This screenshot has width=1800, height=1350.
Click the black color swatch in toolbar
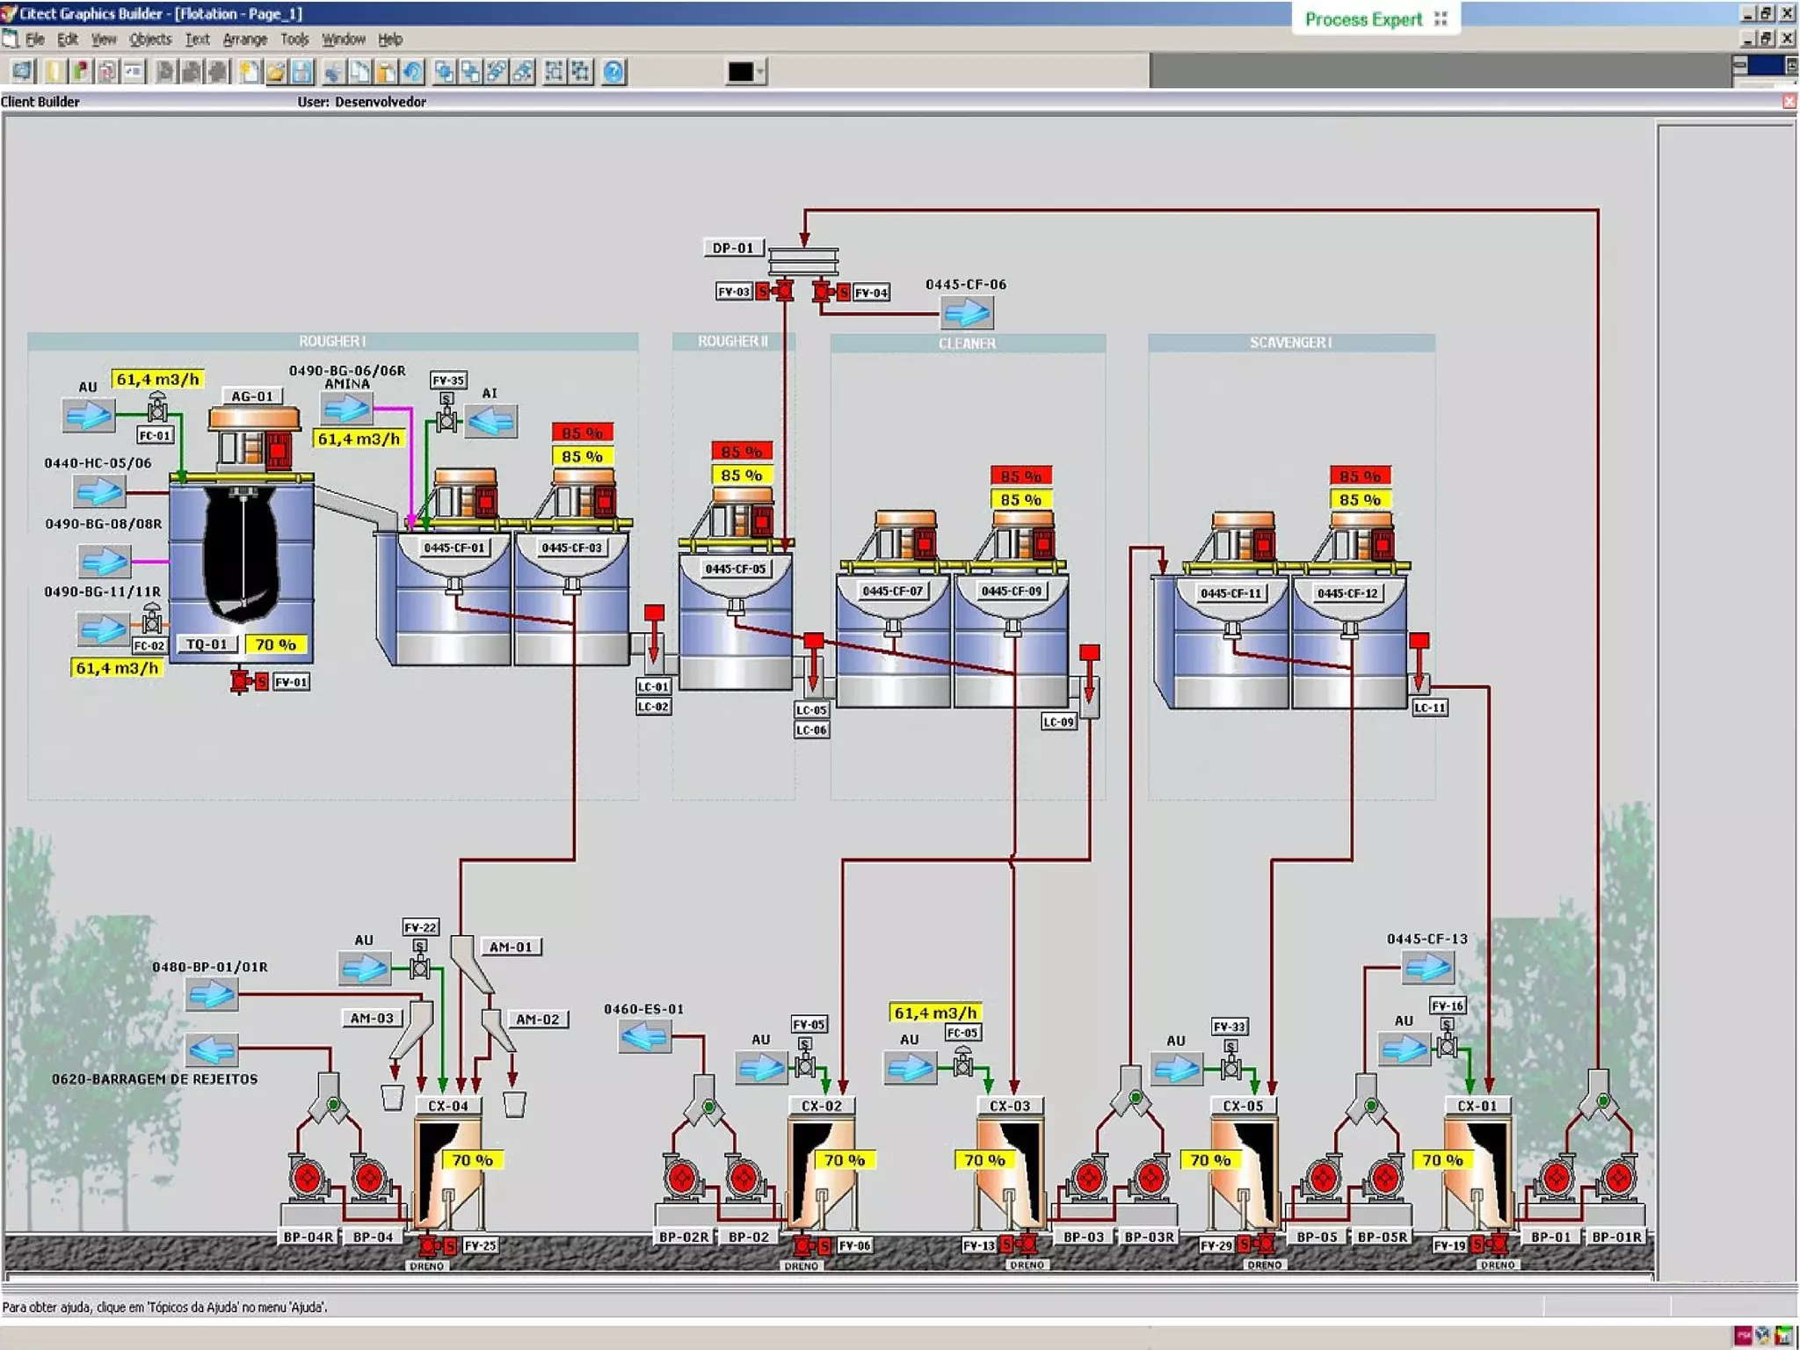(740, 72)
